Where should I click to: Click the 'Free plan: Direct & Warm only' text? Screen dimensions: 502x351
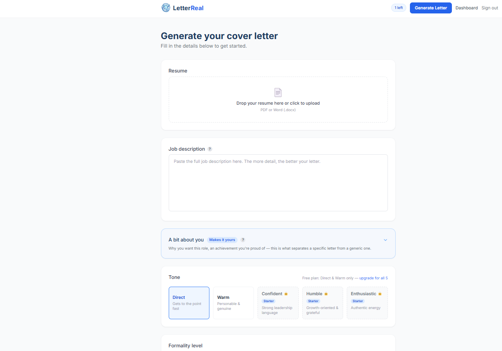328,278
